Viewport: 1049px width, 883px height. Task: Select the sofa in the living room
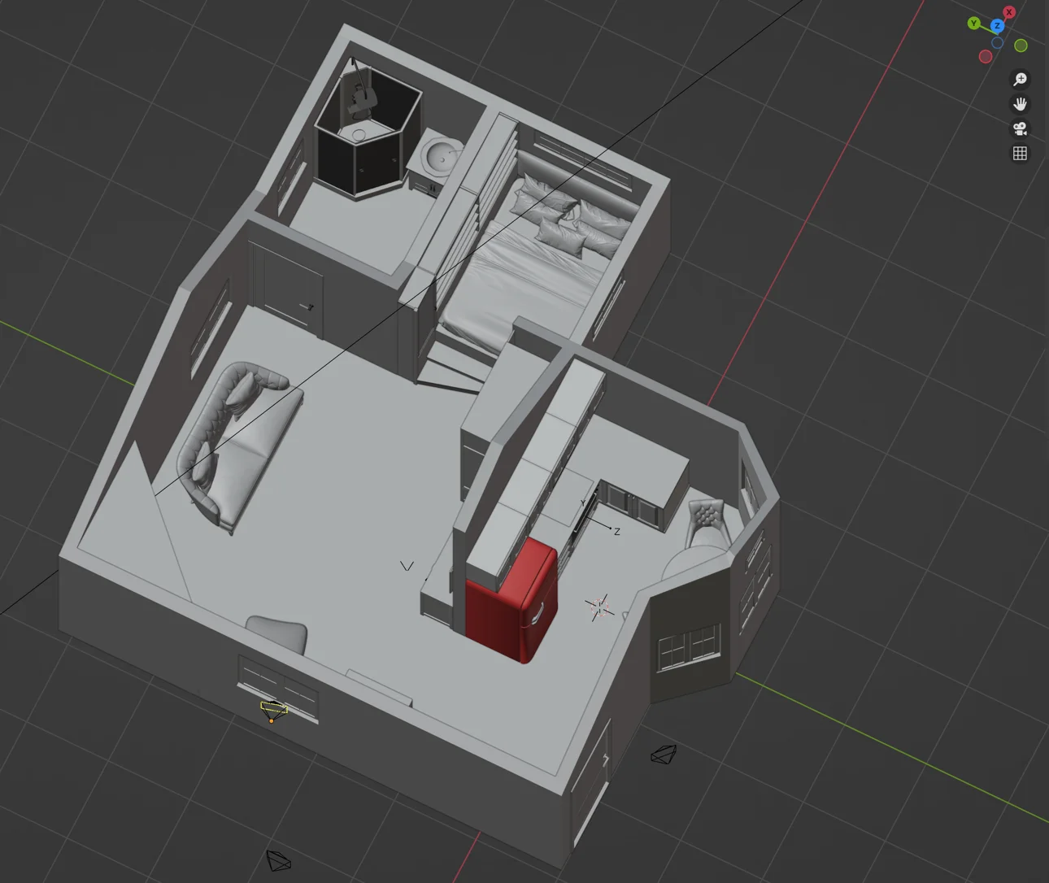pyautogui.click(x=236, y=443)
